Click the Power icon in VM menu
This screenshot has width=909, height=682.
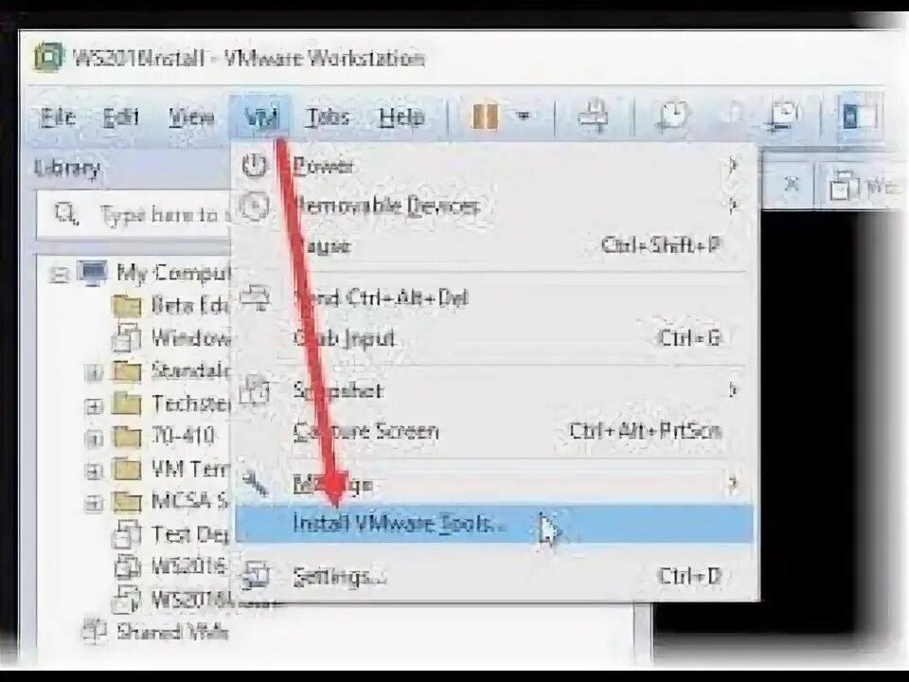coord(254,166)
